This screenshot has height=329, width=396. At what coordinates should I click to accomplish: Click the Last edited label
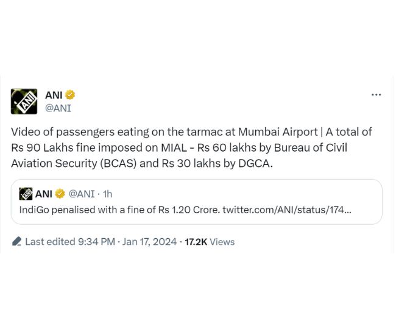coord(50,242)
